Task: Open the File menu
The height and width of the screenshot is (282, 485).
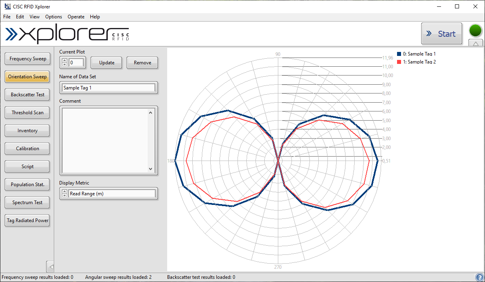Action: [x=7, y=17]
